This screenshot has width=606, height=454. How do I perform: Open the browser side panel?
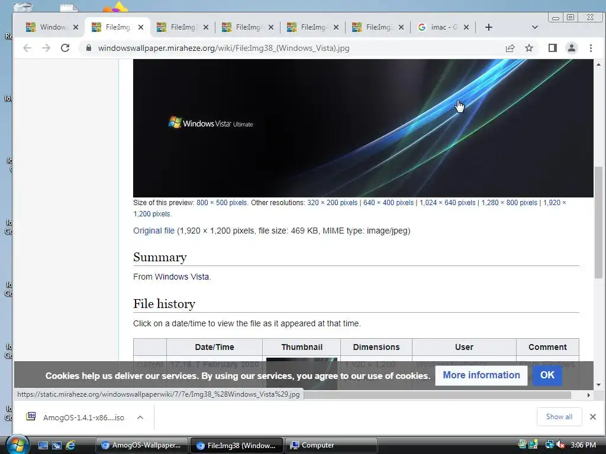pos(553,48)
